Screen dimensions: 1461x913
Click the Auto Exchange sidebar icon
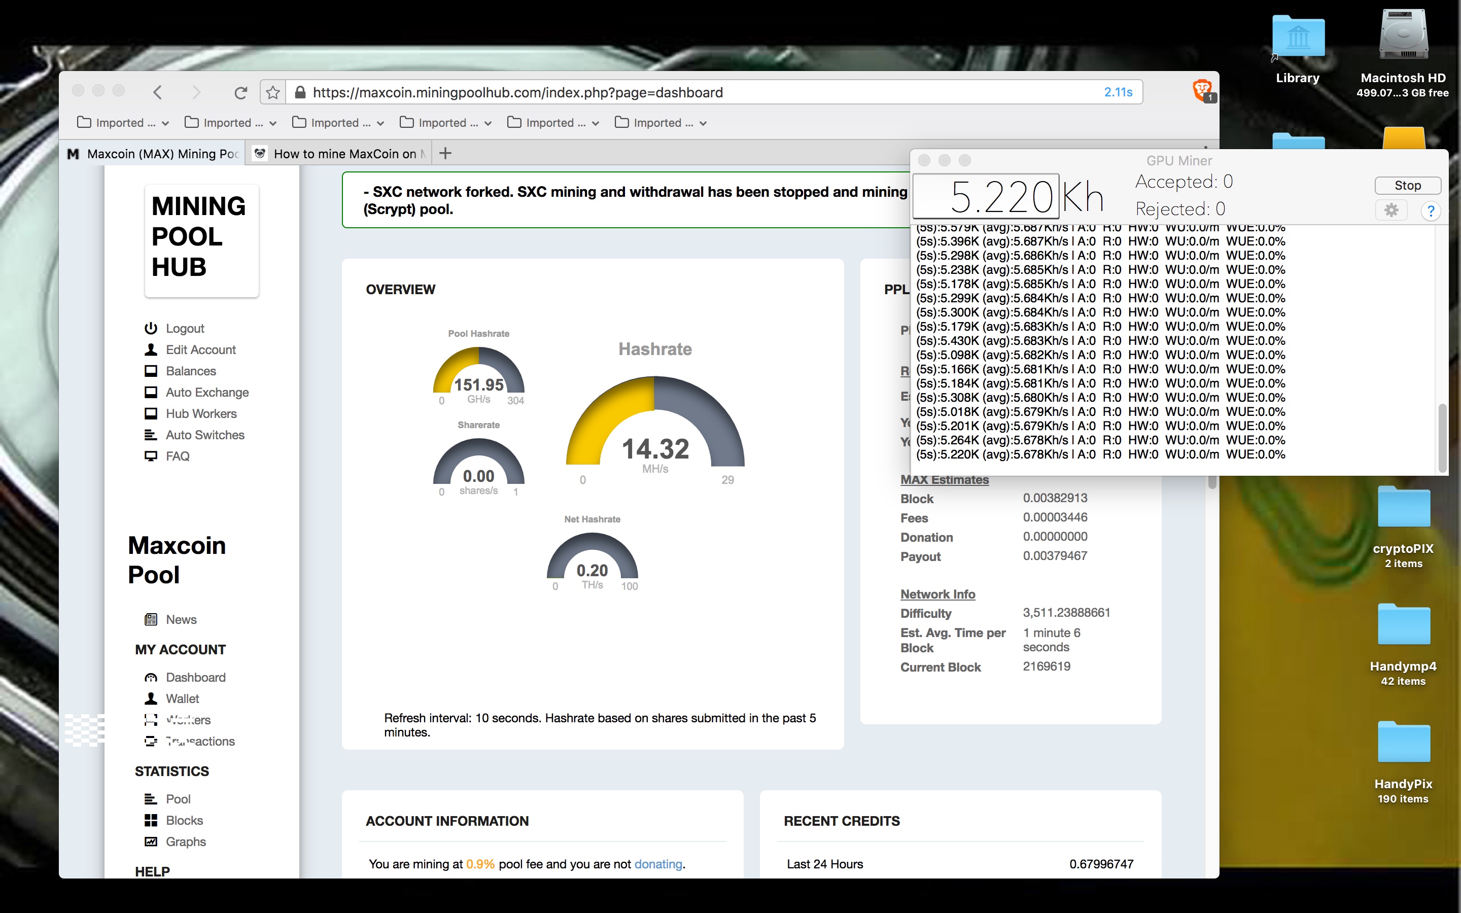click(x=151, y=393)
